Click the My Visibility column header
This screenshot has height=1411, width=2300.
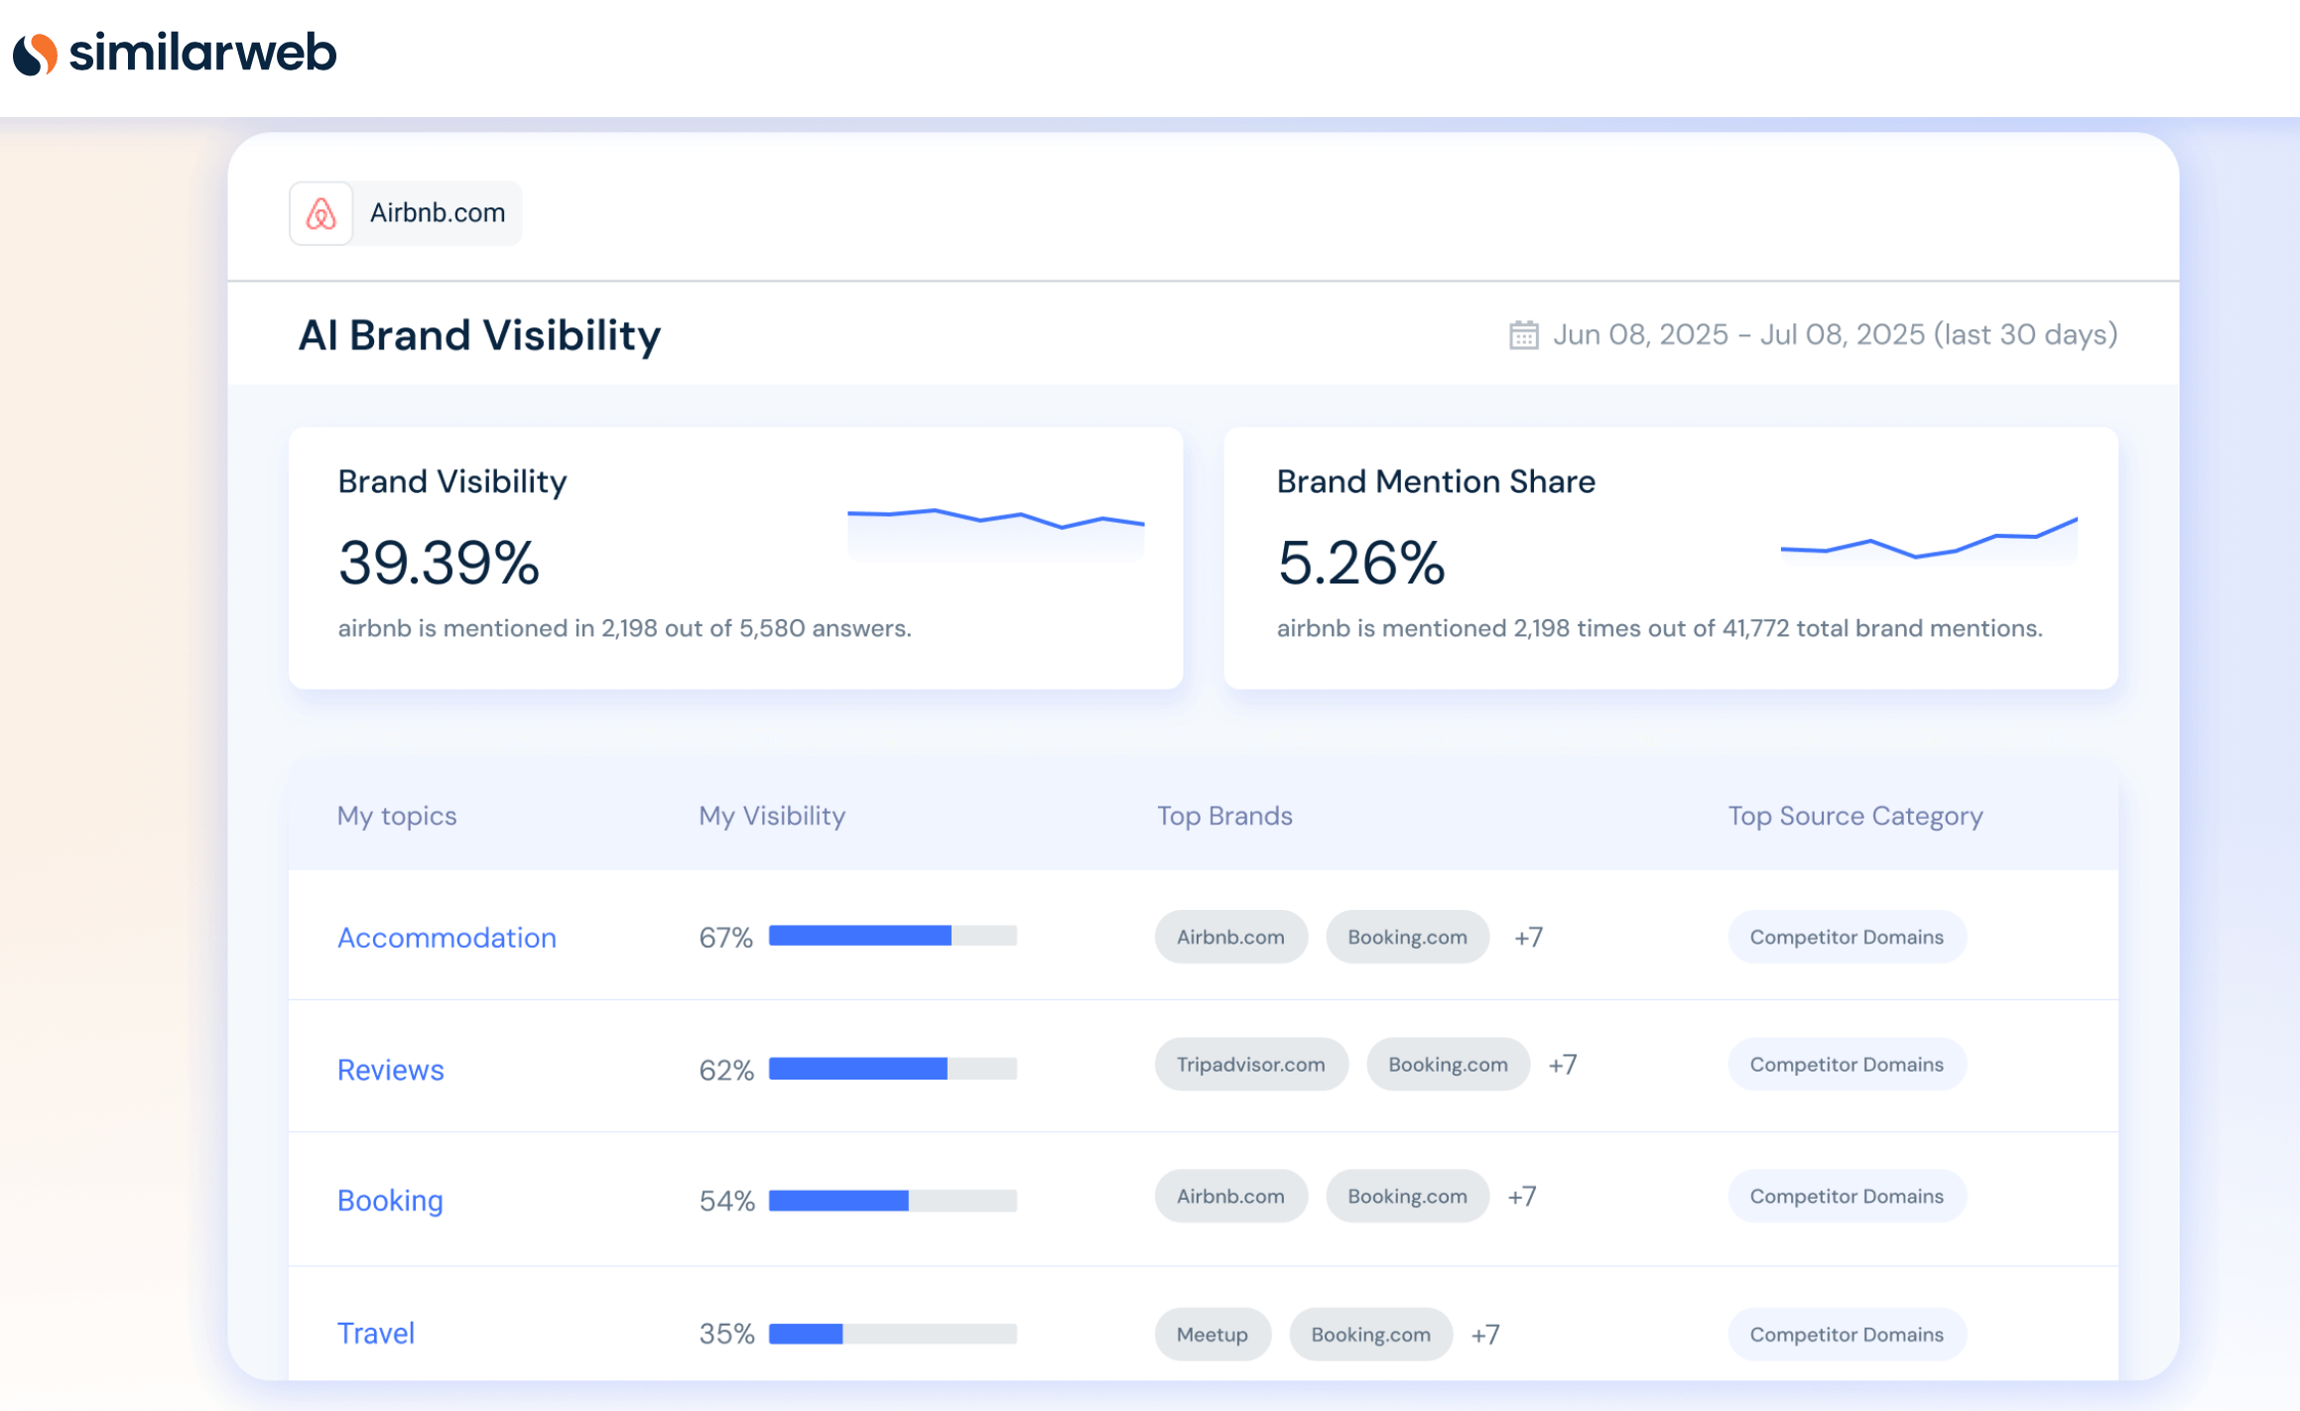tap(771, 815)
